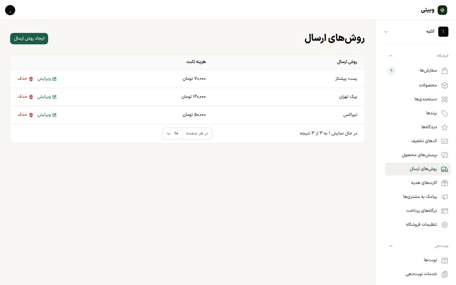Click the ۷۰,۰۰۰ تومان cost cell
456x285 pixels.
click(194, 79)
